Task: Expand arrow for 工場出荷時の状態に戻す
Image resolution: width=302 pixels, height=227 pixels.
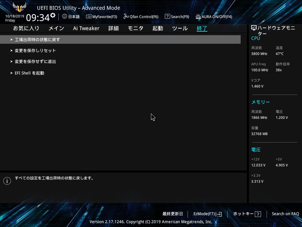Action: pos(12,40)
